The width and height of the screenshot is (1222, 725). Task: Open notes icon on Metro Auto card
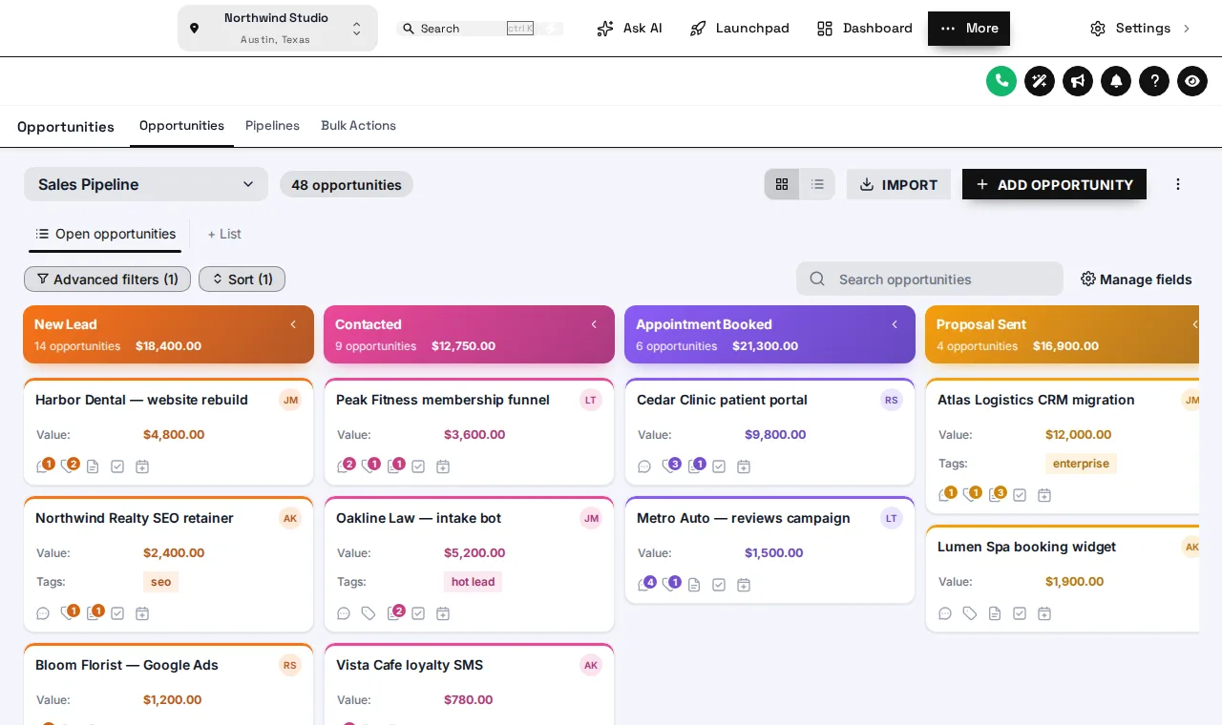point(694,585)
